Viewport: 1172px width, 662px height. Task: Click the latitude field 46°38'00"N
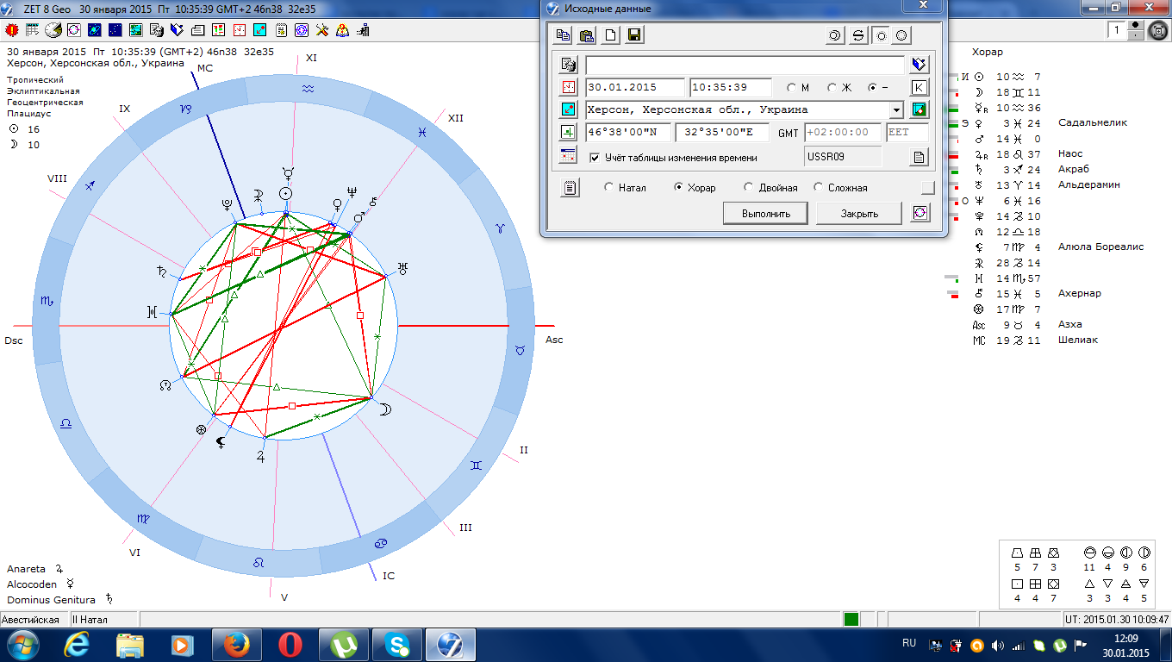point(627,133)
